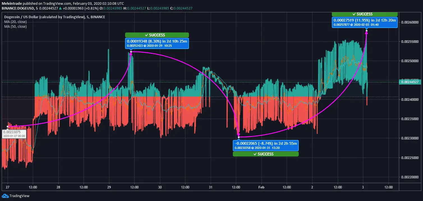Click the magenta arrowhead at the 0.00230358 low
Image resolution: width=423 pixels, height=201 pixels.
pyautogui.click(x=239, y=135)
